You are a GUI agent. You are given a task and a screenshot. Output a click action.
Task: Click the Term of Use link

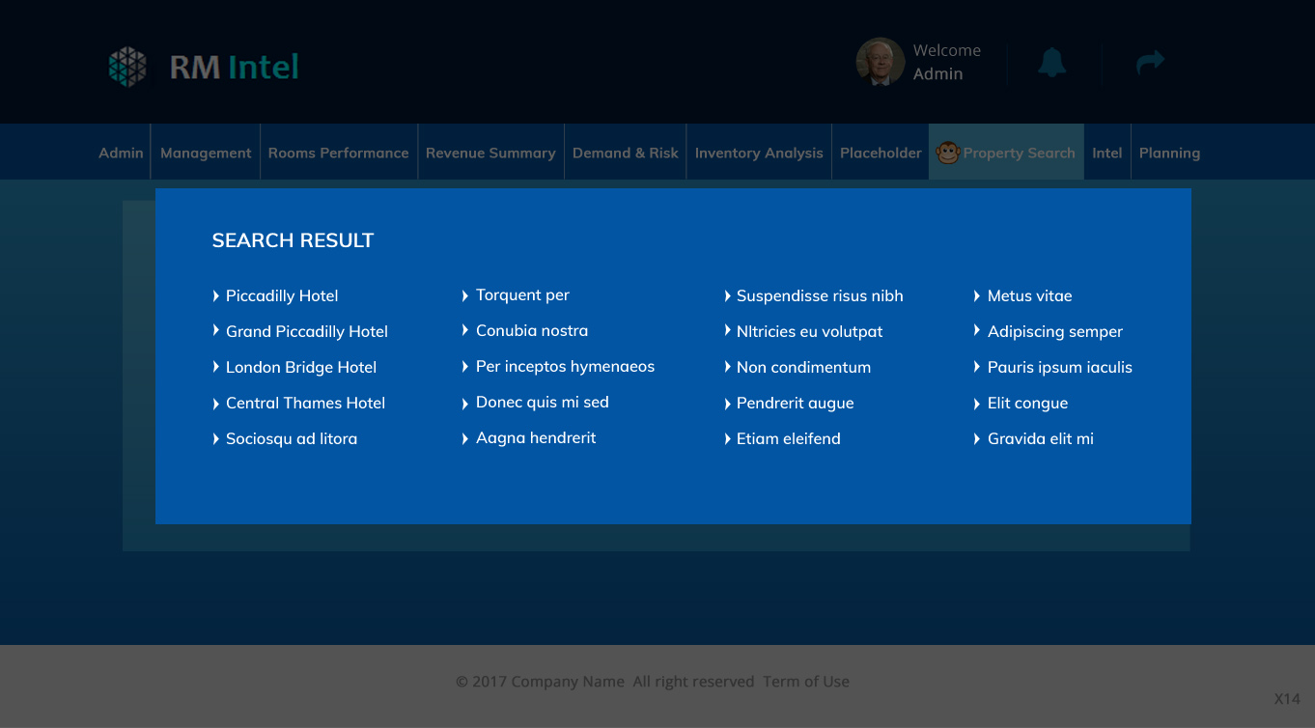pos(806,681)
